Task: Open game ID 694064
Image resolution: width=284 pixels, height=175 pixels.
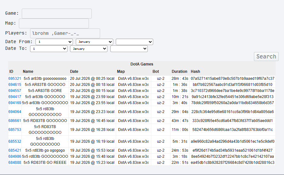Action: (x=15, y=112)
